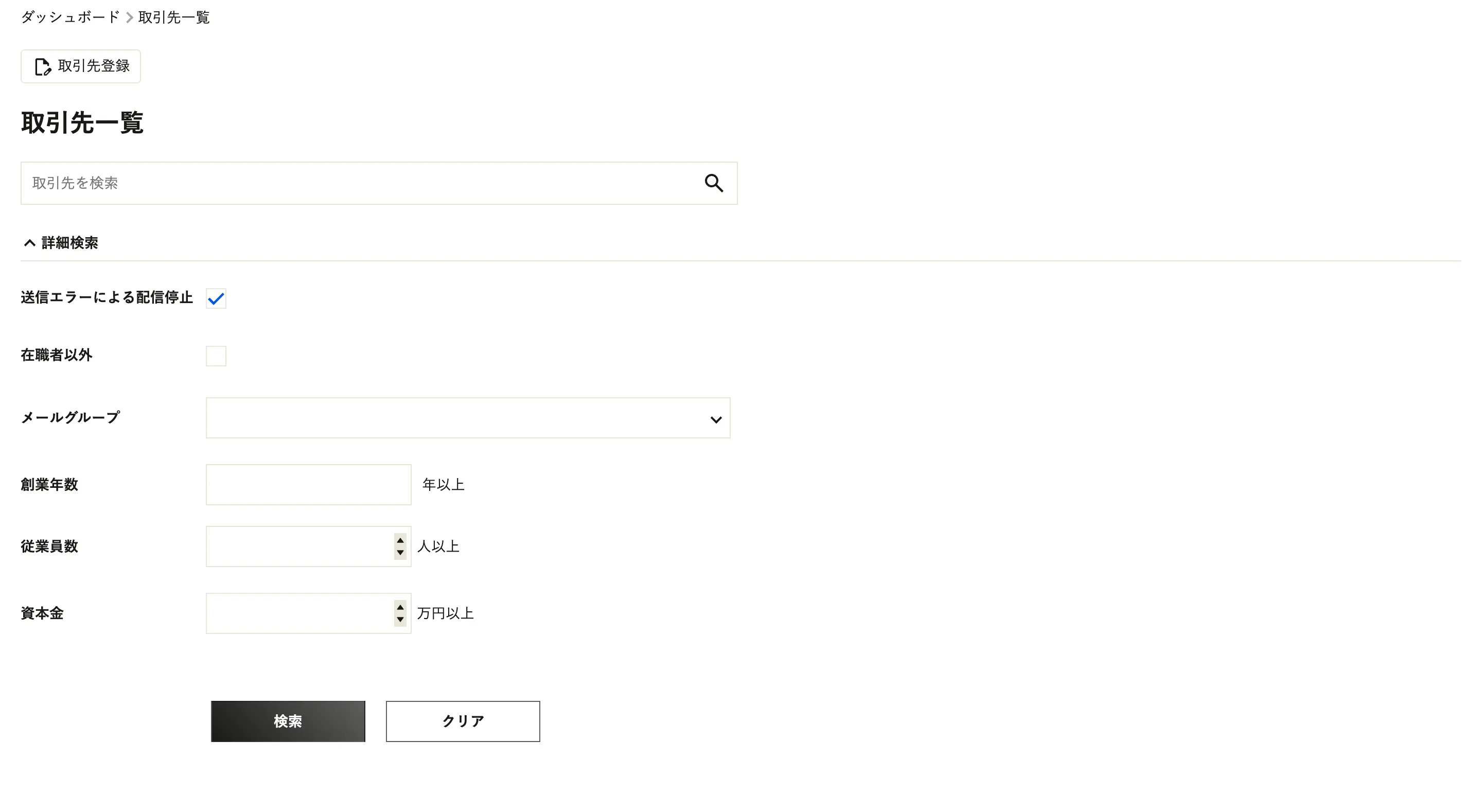Collapse the 詳細検索 chevron icon
This screenshot has width=1482, height=794.
pyautogui.click(x=29, y=243)
